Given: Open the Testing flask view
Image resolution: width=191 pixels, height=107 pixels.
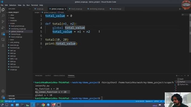Looking at the screenshot, I should coord(3,45).
